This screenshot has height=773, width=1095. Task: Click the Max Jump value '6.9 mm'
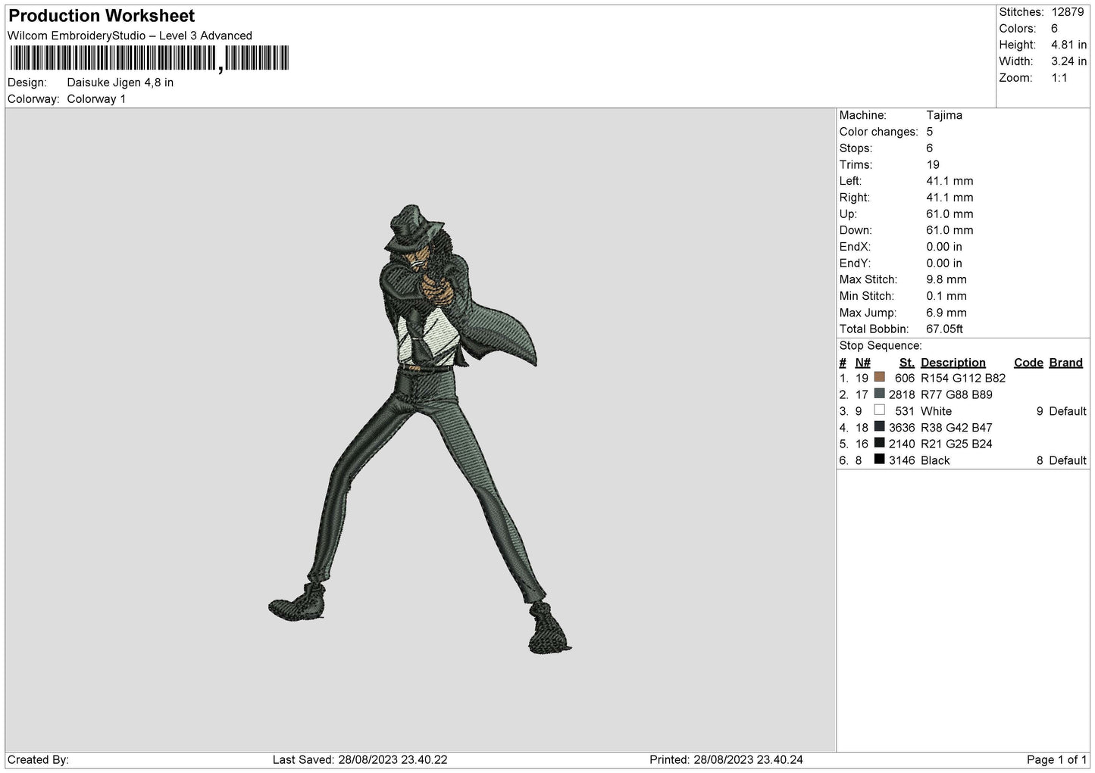[946, 313]
